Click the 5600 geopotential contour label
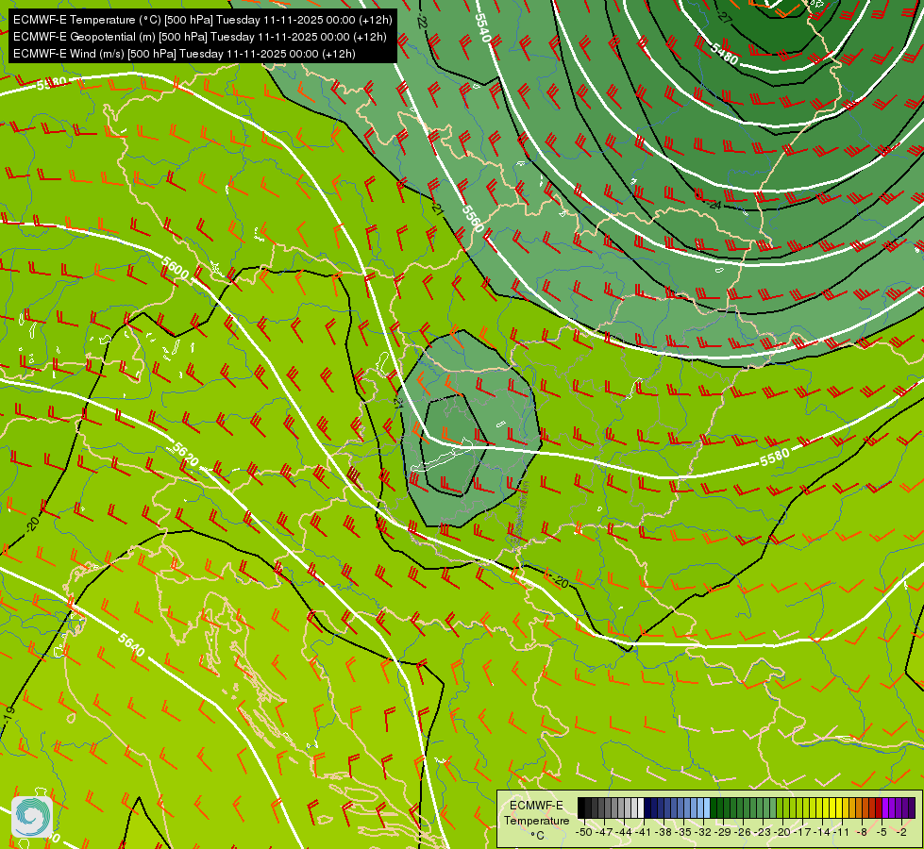This screenshot has height=849, width=924. pyautogui.click(x=175, y=268)
